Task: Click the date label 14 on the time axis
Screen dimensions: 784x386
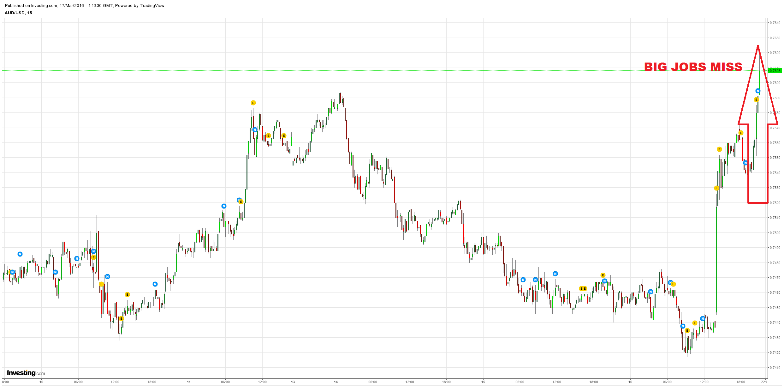Action: pos(336,382)
